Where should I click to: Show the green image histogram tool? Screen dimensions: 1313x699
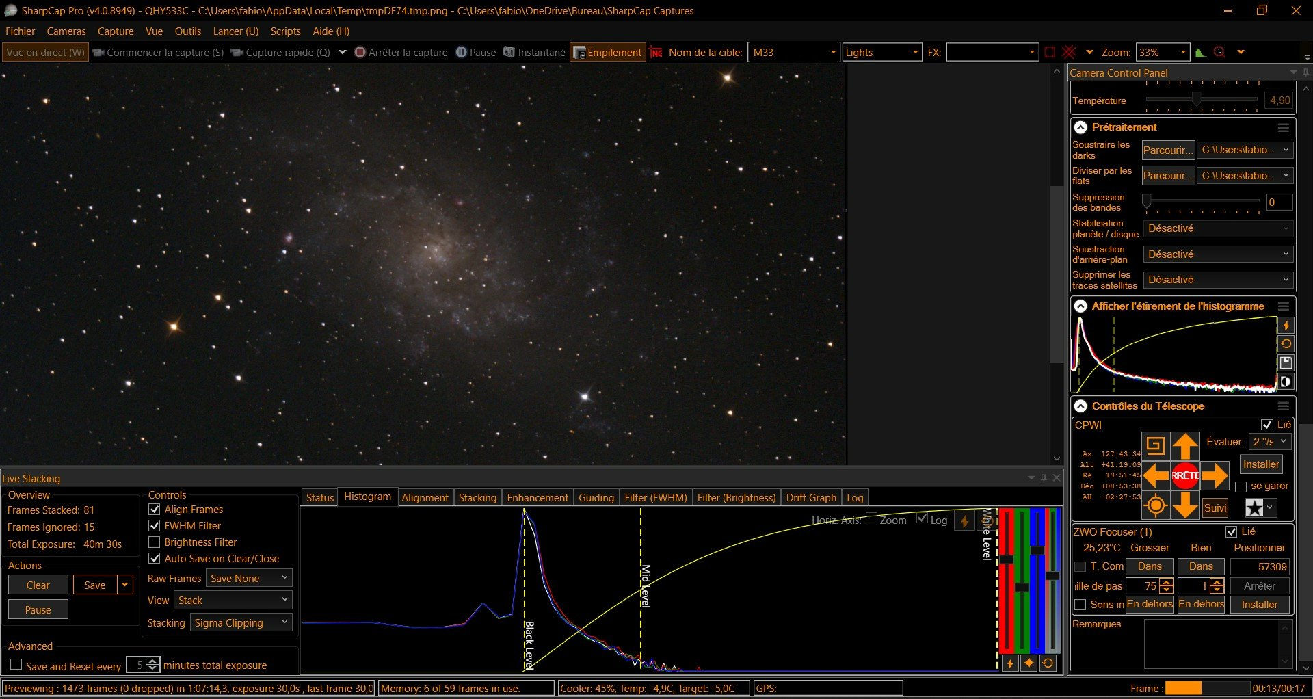(x=1200, y=52)
